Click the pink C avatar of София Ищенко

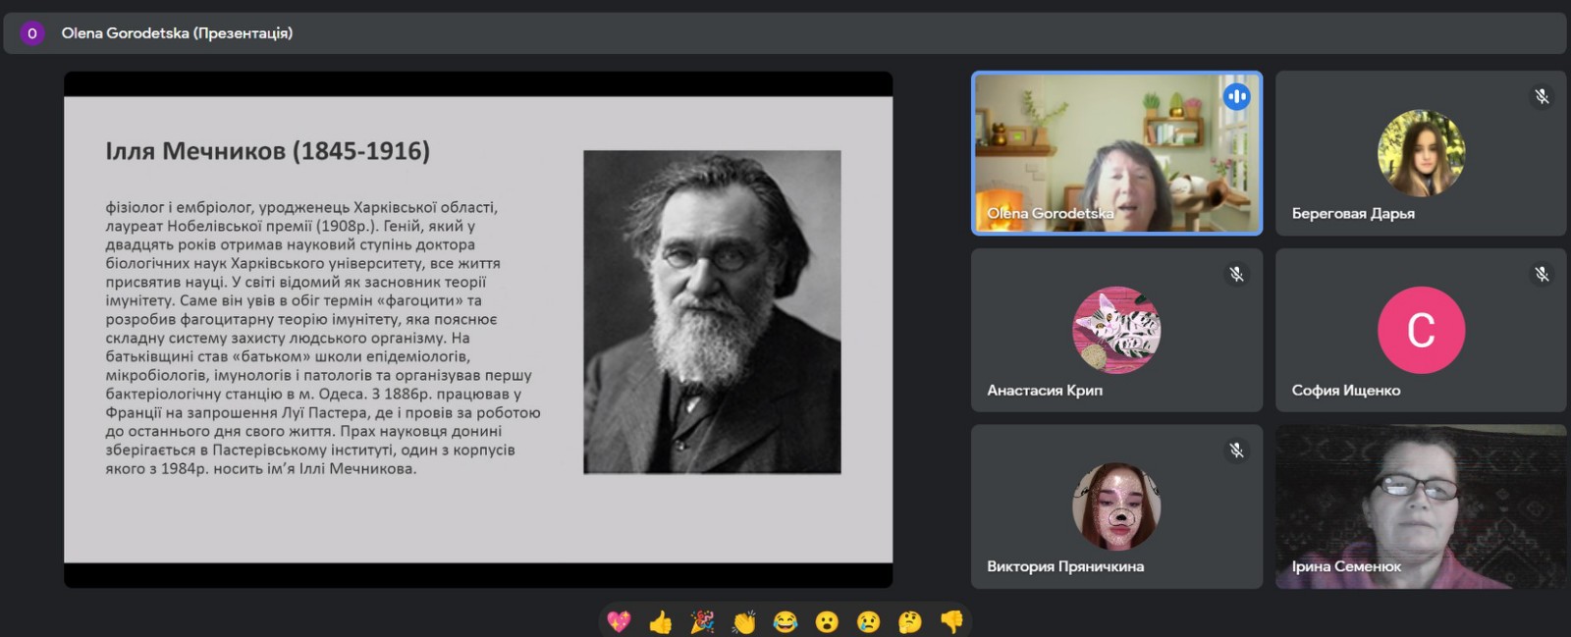click(x=1421, y=330)
